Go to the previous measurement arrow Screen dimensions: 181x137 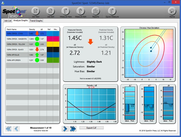click(16, 129)
